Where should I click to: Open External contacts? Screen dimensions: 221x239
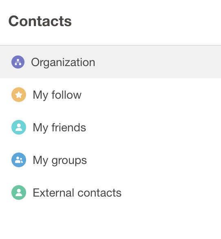(110, 193)
